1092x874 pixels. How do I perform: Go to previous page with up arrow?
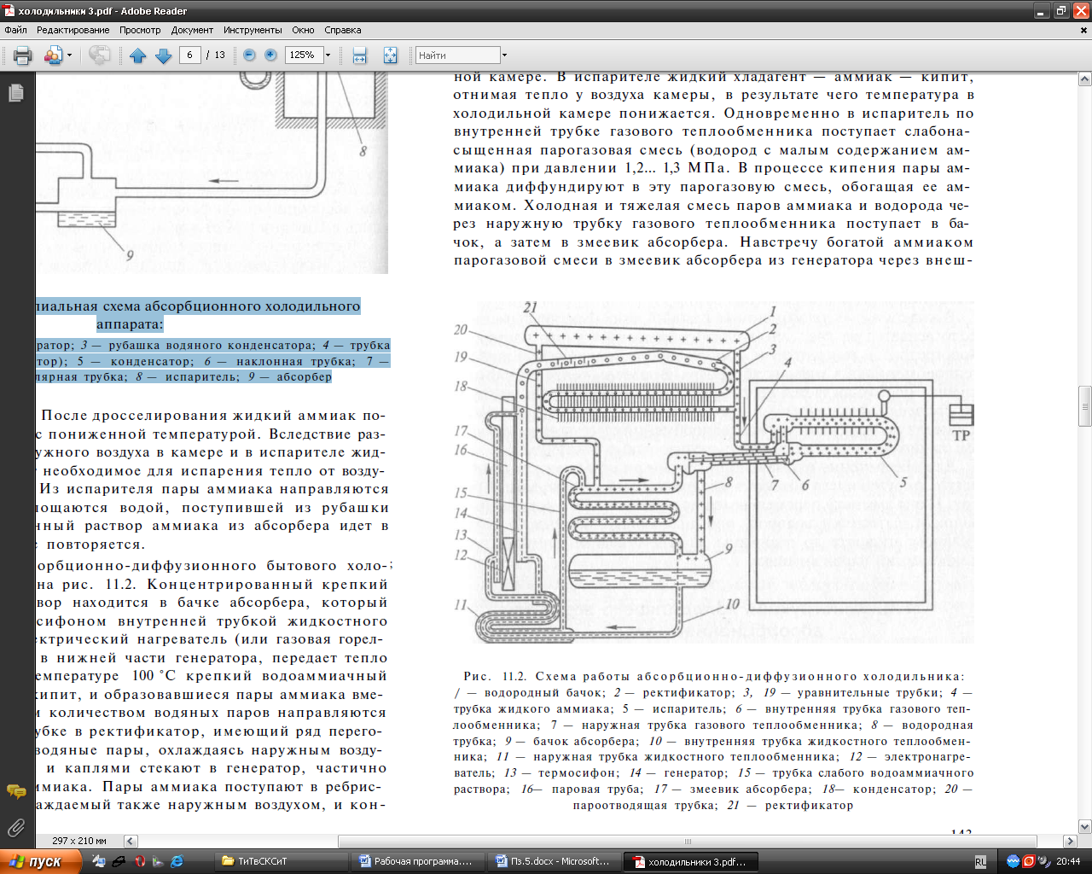click(138, 55)
